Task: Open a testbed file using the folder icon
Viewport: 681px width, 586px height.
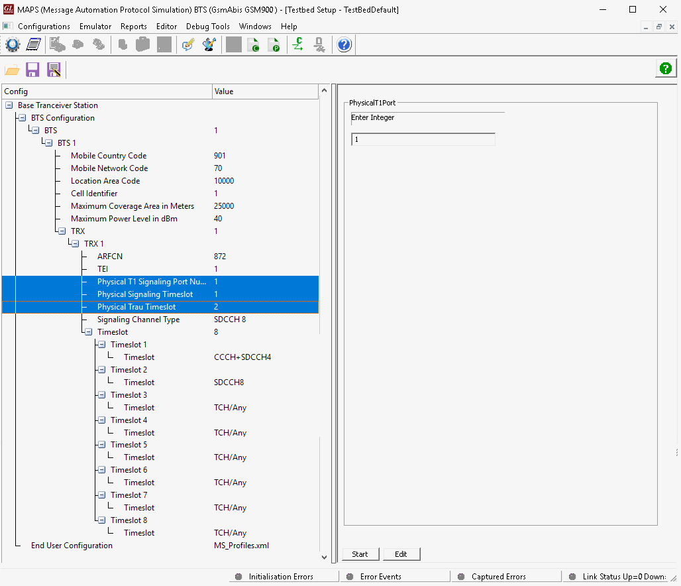Action: 12,69
